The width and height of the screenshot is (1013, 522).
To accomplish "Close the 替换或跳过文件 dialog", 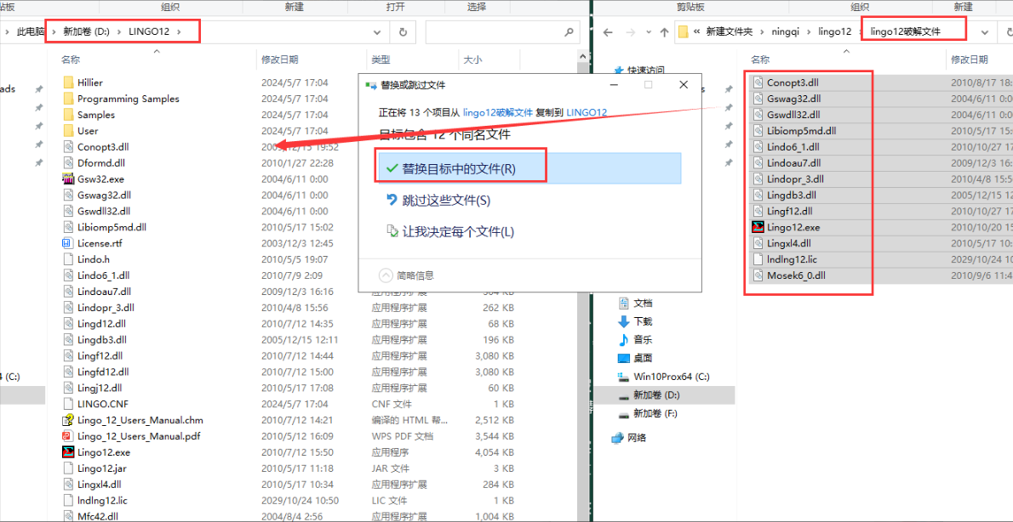I will point(683,84).
